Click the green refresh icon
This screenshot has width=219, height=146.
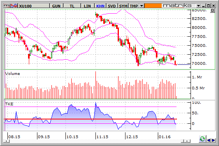[x=203, y=139]
